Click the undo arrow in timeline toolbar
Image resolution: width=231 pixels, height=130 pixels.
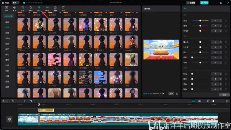coord(12,101)
